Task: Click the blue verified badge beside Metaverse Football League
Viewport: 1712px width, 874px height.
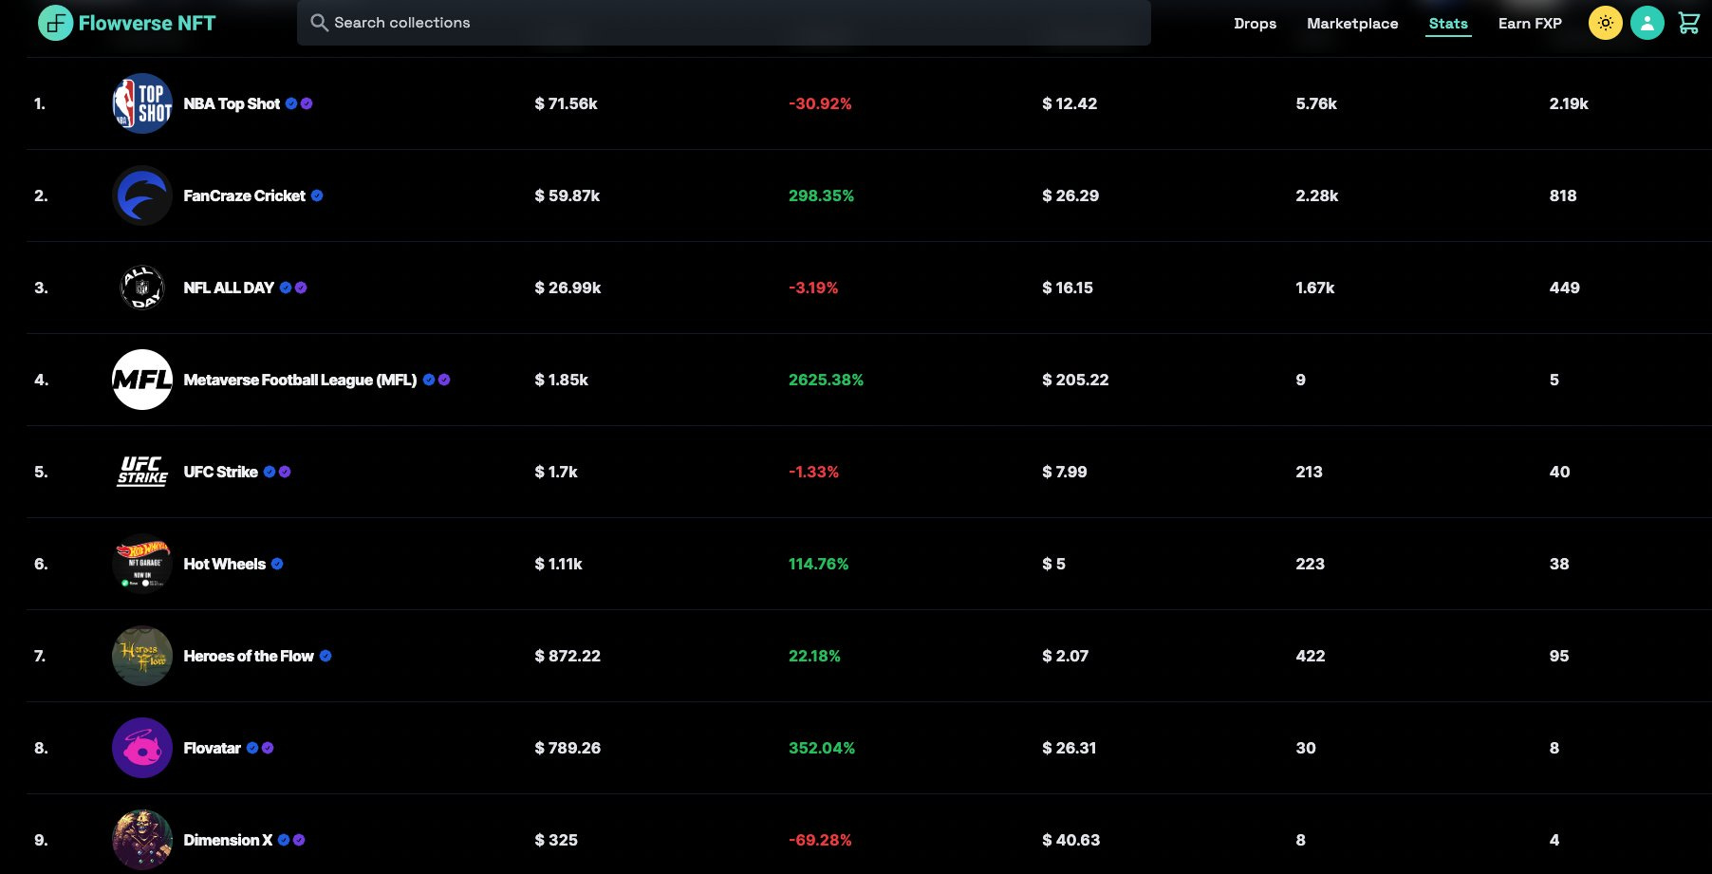Action: (x=429, y=380)
